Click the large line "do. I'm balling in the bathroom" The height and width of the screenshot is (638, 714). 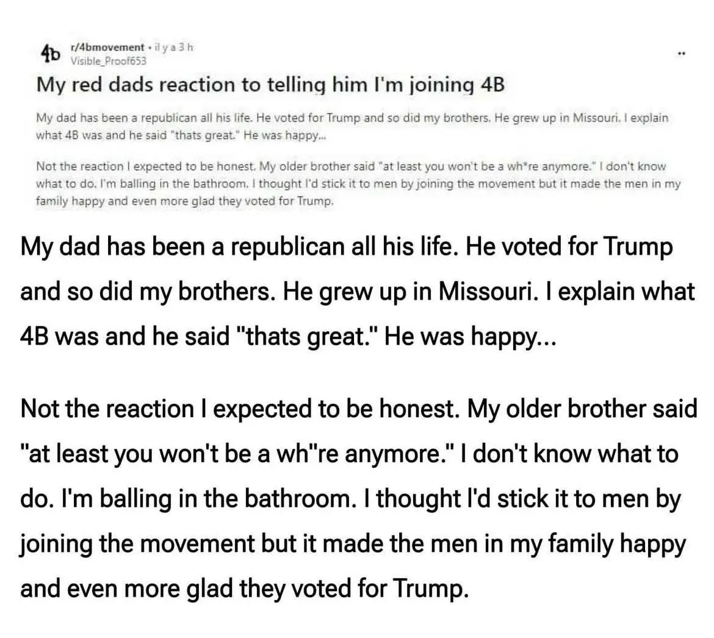(350, 499)
